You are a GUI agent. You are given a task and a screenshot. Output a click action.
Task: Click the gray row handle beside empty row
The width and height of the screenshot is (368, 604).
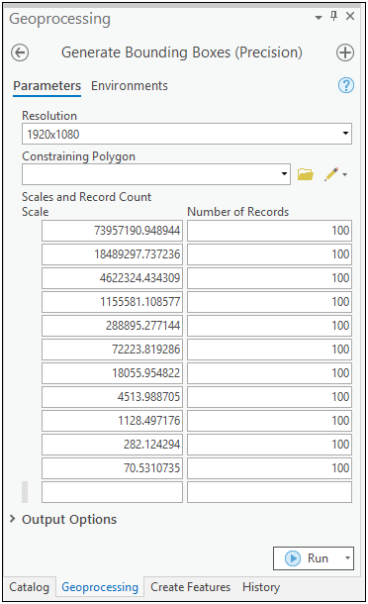[25, 492]
